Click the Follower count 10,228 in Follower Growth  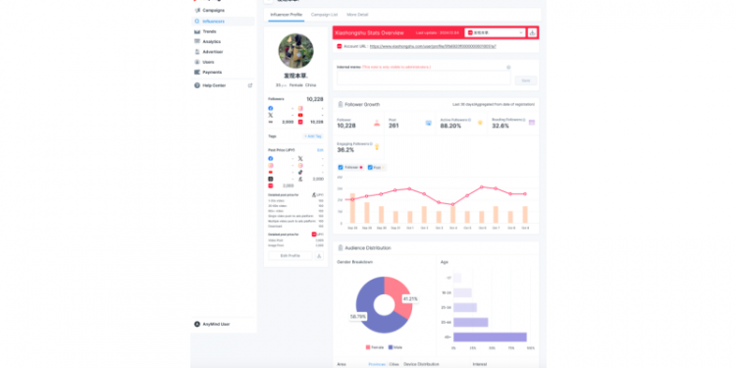click(x=346, y=126)
